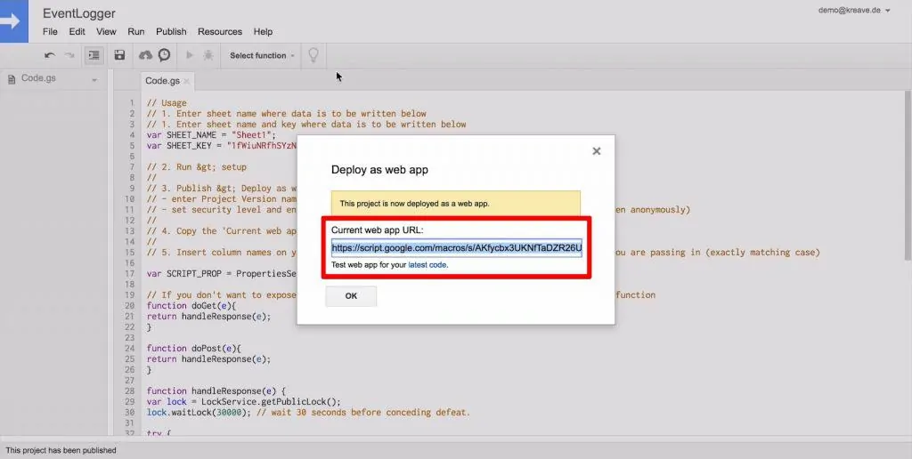The image size is (912, 459).
Task: Click line 28 'function handleResponse(e) {'
Action: coord(216,391)
